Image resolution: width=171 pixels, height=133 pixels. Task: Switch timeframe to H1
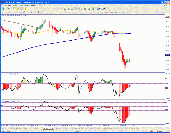tap(112, 12)
